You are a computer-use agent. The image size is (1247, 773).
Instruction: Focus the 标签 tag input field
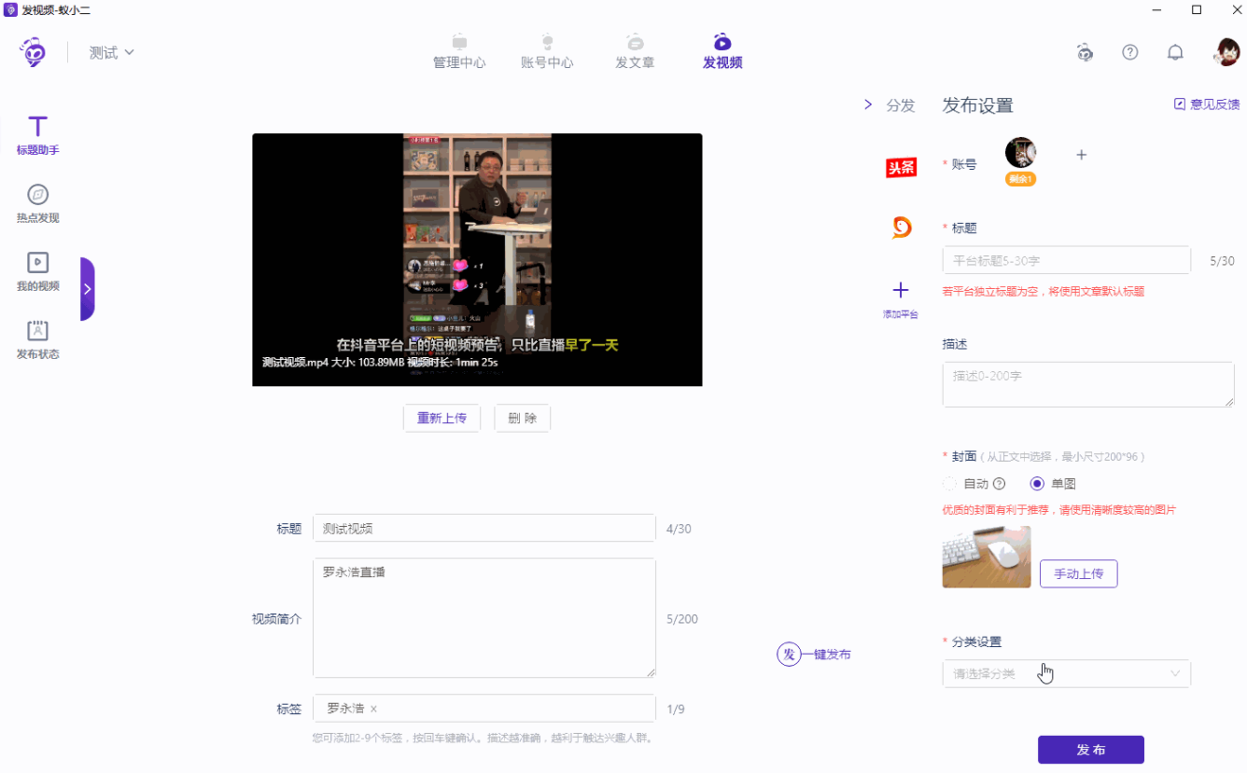484,709
